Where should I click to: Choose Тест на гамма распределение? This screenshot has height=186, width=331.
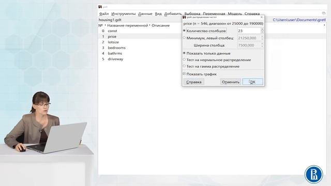pos(184,66)
